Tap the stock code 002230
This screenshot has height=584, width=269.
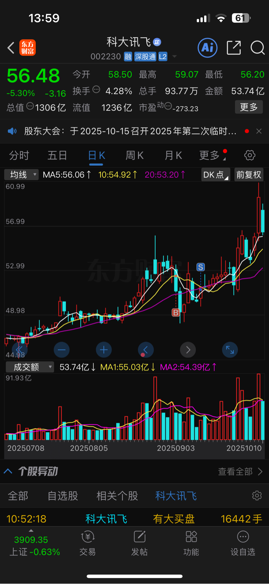click(105, 57)
